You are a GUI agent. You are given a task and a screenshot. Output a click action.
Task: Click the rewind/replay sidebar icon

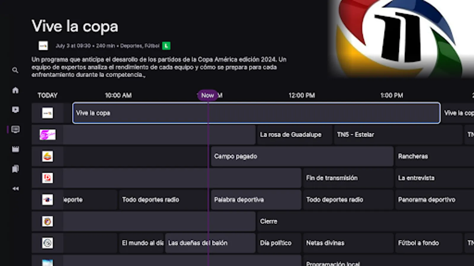pos(15,188)
